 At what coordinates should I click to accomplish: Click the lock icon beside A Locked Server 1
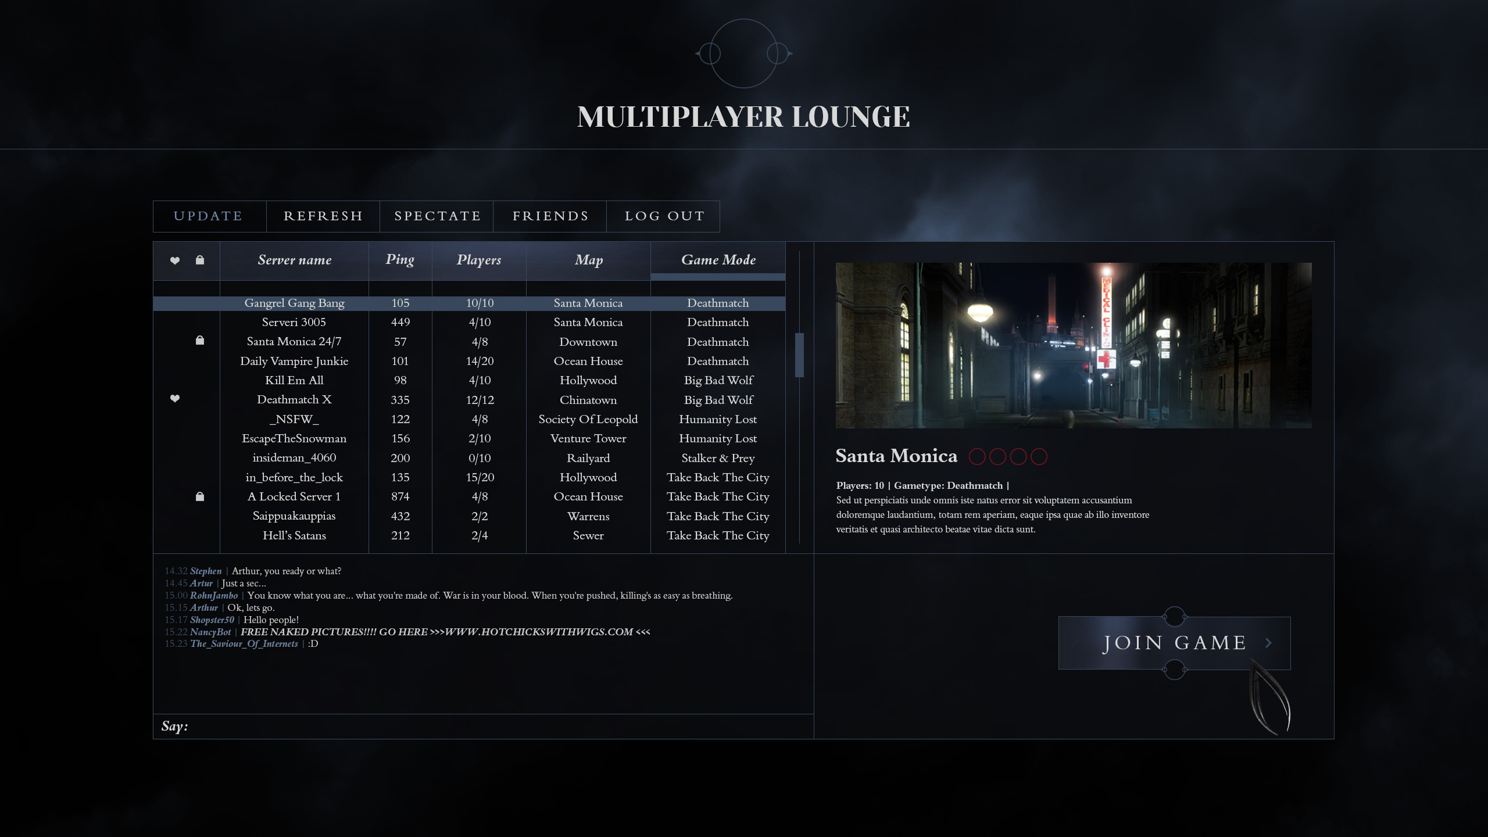(200, 496)
